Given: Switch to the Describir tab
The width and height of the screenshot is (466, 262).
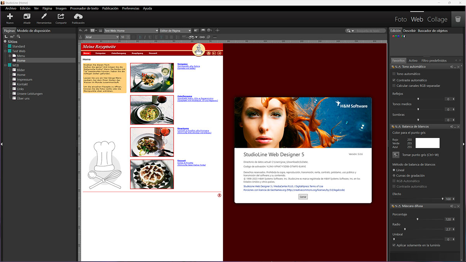Looking at the screenshot, I should (x=409, y=31).
